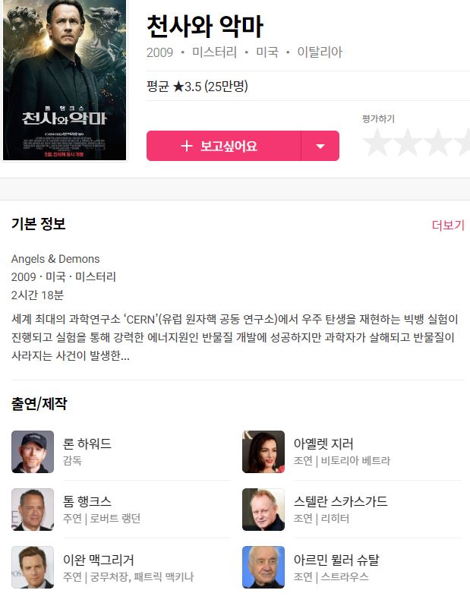Select actor name 이완 맥그리거

(x=99, y=559)
